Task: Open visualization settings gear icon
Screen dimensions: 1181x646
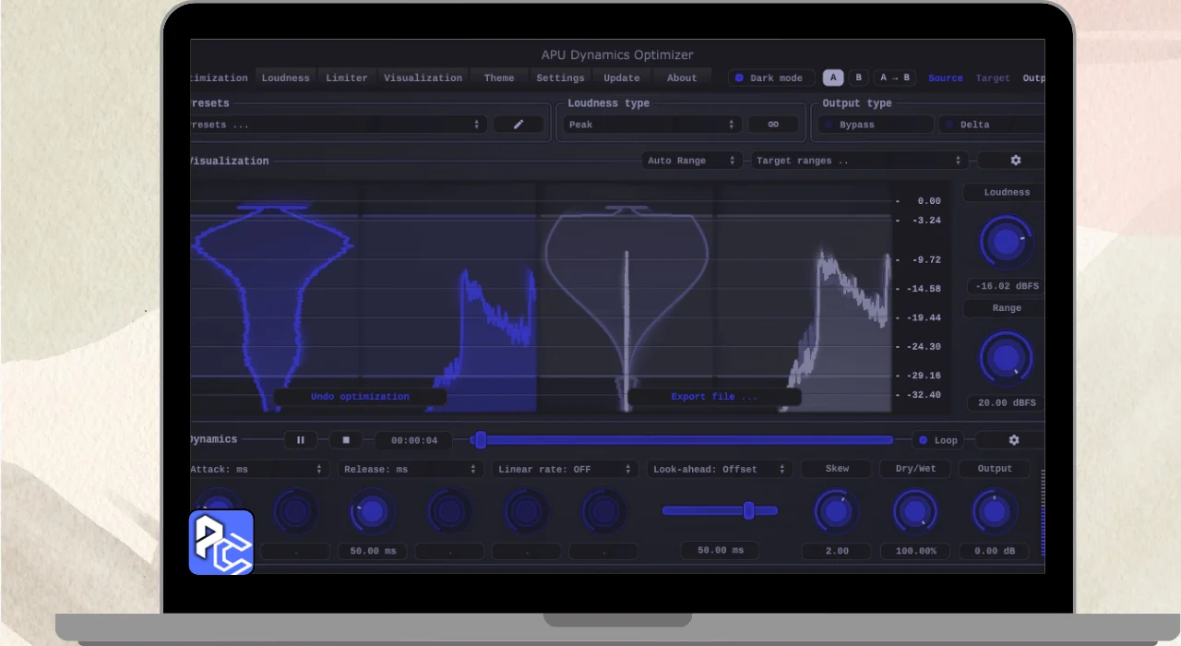Action: (1015, 161)
